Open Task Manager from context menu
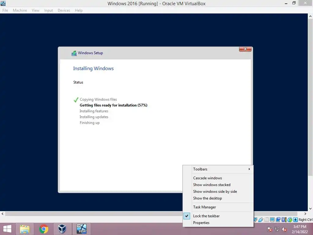Viewport: 313px width, 235px height. click(x=218, y=207)
